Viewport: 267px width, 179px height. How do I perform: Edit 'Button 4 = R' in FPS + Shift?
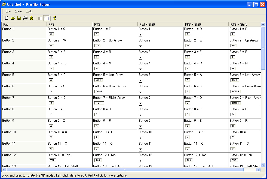pos(206,67)
